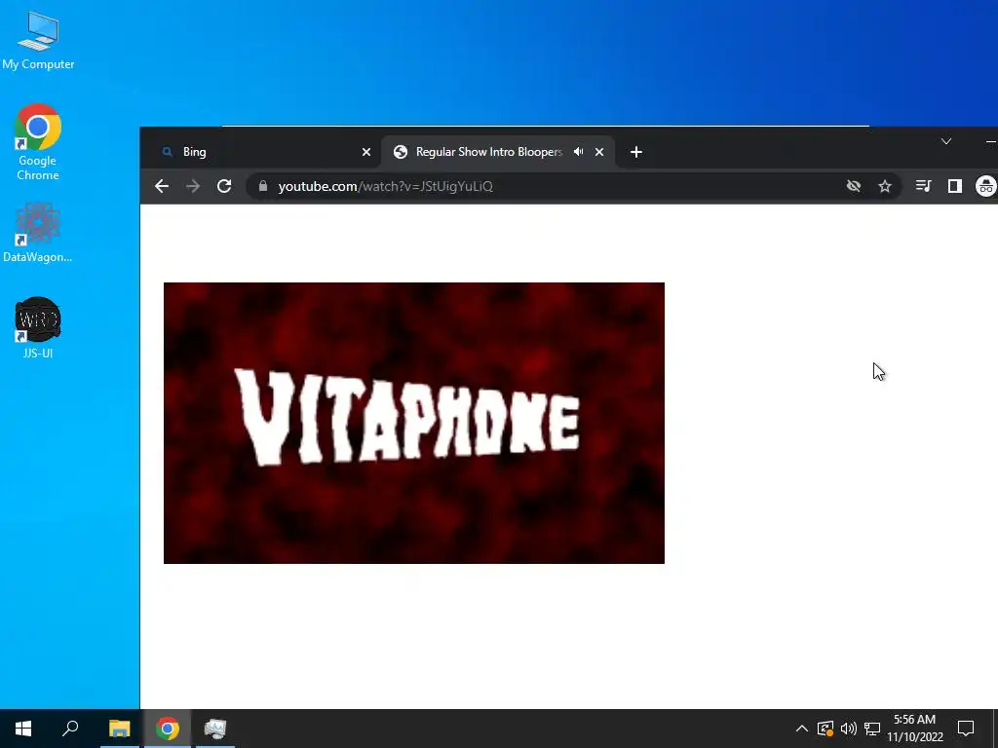Open the volume speaker tray icon
This screenshot has height=748, width=998.
click(x=849, y=729)
